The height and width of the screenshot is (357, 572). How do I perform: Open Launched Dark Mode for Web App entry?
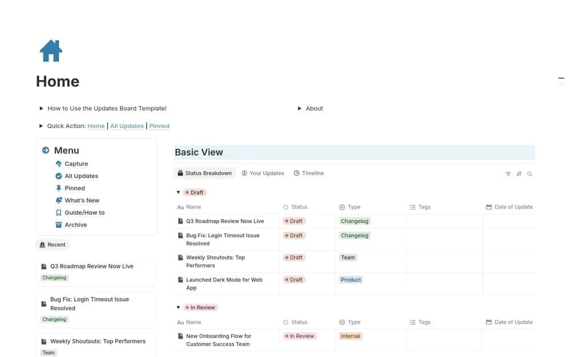click(x=224, y=284)
